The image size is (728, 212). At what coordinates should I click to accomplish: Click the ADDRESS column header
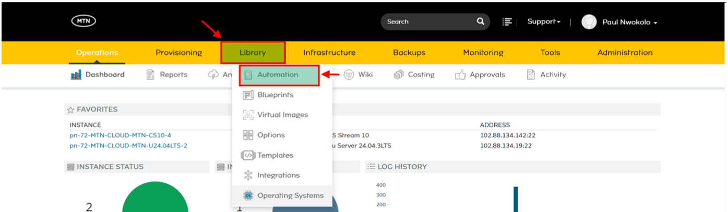coord(495,125)
